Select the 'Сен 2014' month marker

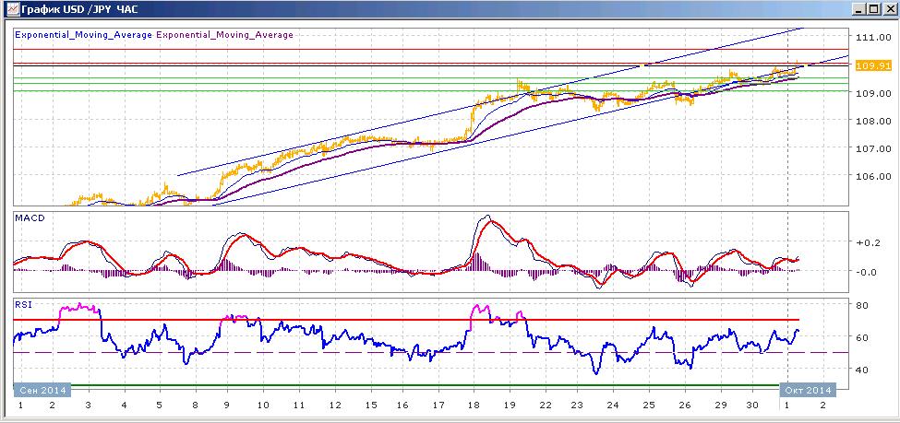click(x=42, y=391)
